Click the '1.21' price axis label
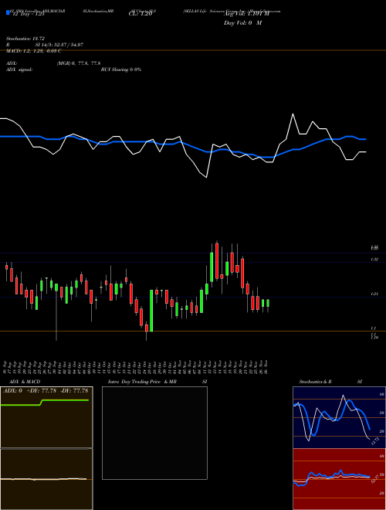386x510 pixels. point(374,294)
